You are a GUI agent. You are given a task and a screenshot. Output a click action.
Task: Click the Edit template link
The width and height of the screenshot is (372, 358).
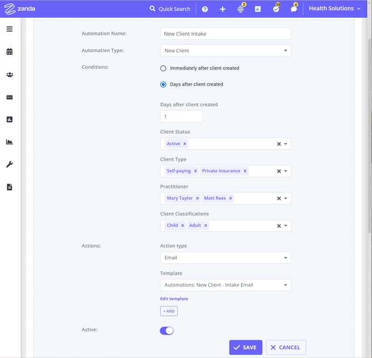coord(174,299)
